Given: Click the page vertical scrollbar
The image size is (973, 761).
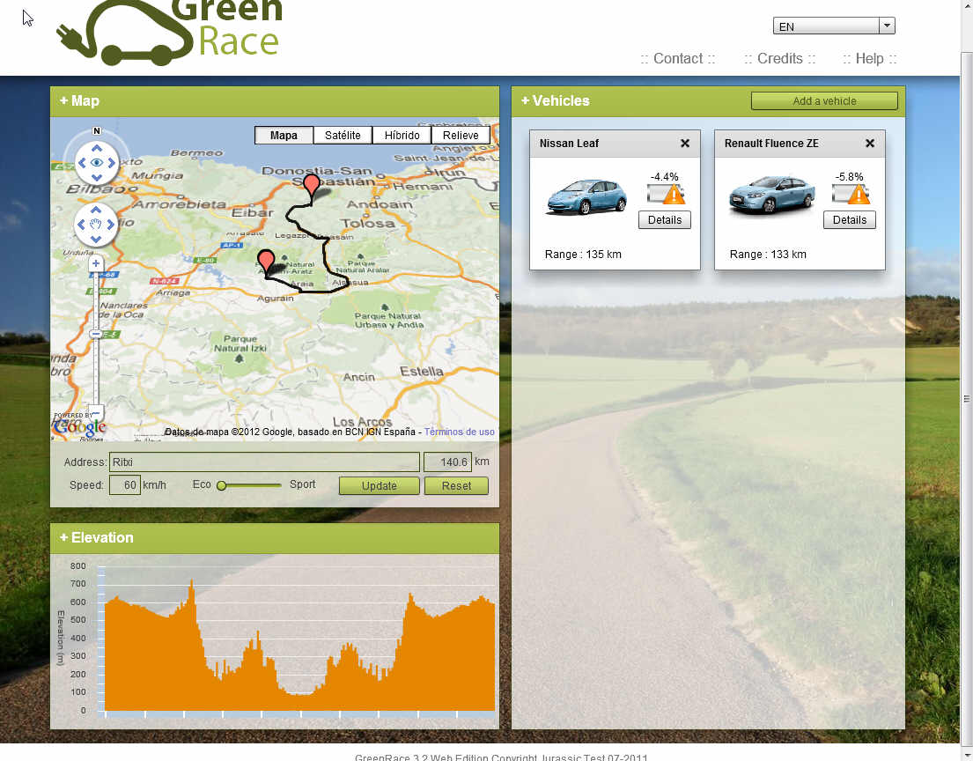Looking at the screenshot, I should tap(966, 397).
